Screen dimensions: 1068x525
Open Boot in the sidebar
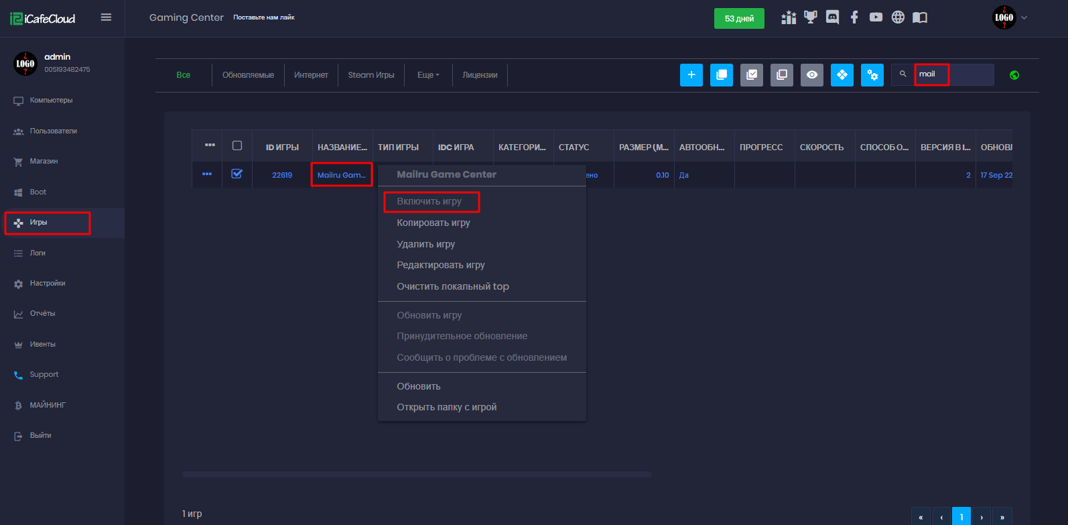click(38, 192)
